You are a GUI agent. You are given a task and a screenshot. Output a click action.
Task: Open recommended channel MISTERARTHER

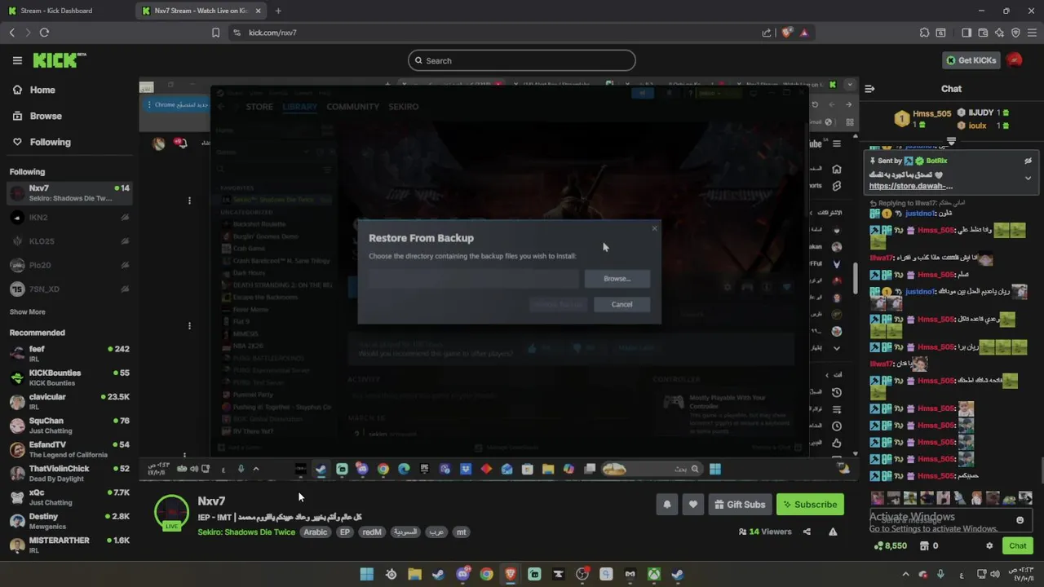(x=69, y=545)
